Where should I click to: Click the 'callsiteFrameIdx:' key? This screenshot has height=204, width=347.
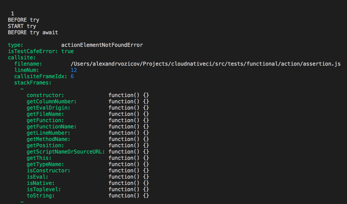[x=41, y=76]
